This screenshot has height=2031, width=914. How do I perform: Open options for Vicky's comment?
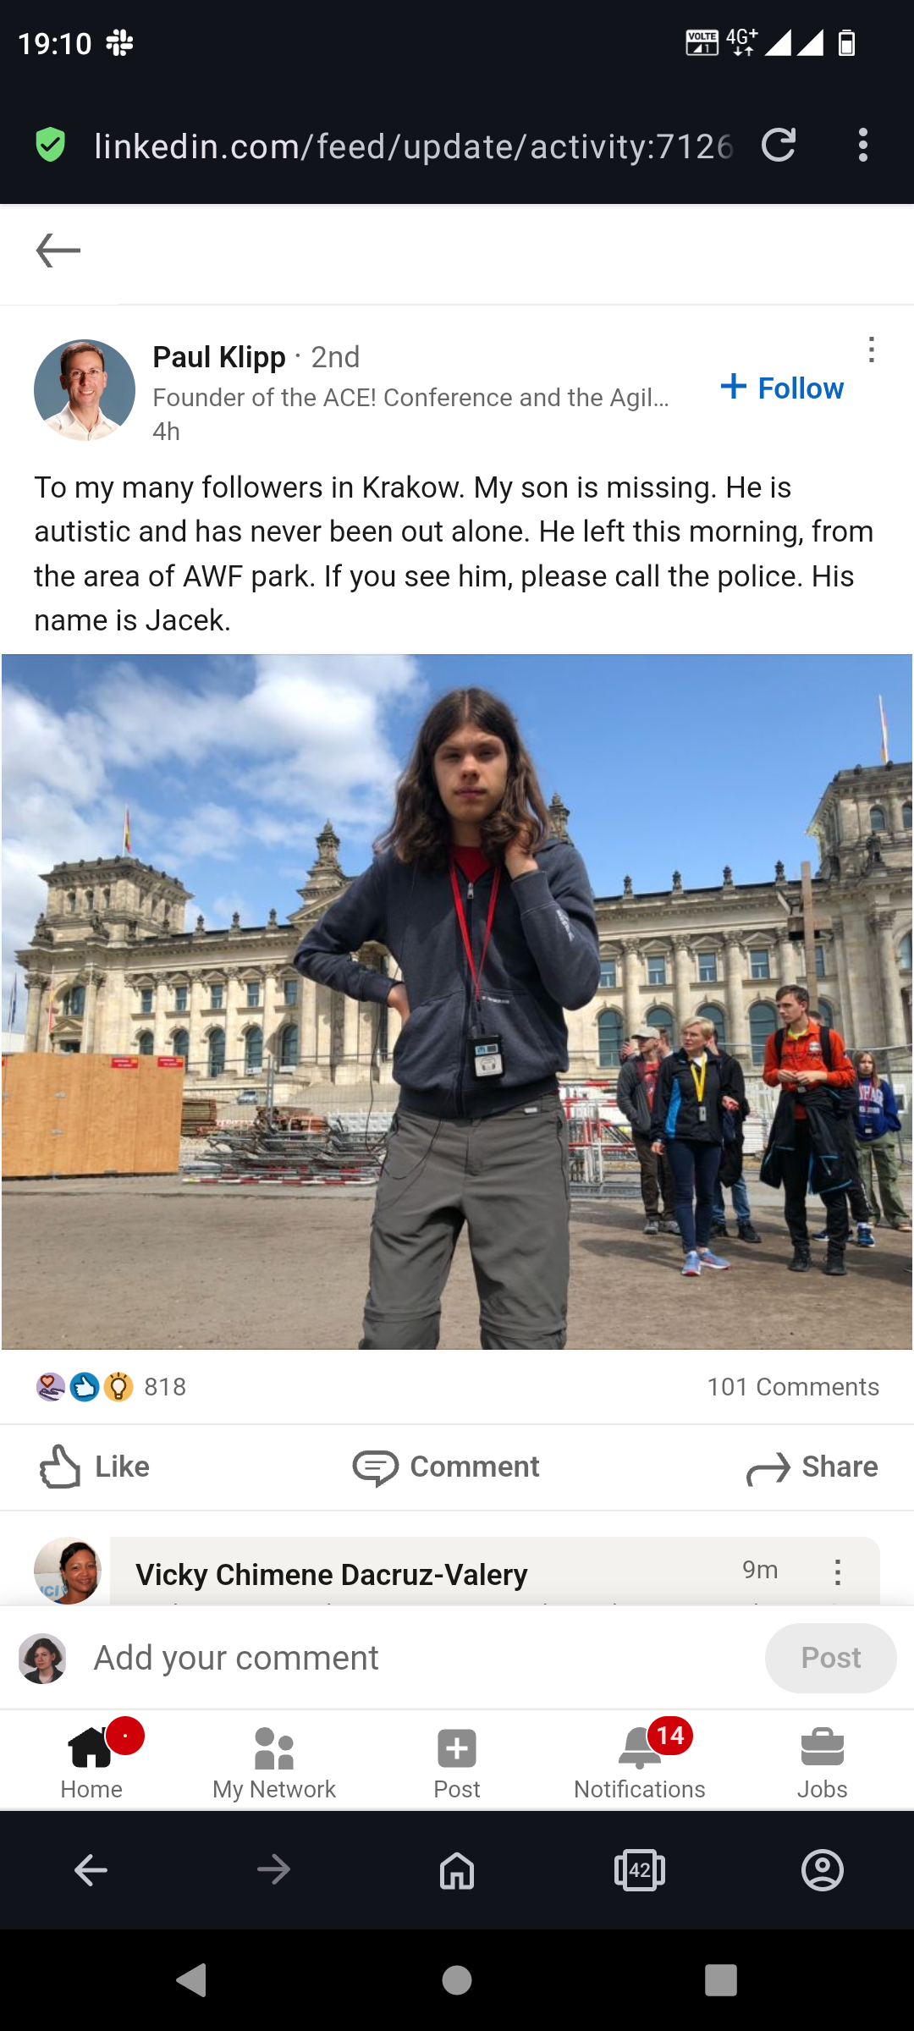coord(837,1571)
